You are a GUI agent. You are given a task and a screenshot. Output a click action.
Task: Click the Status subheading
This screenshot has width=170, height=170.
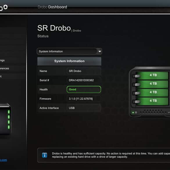[x=43, y=36]
